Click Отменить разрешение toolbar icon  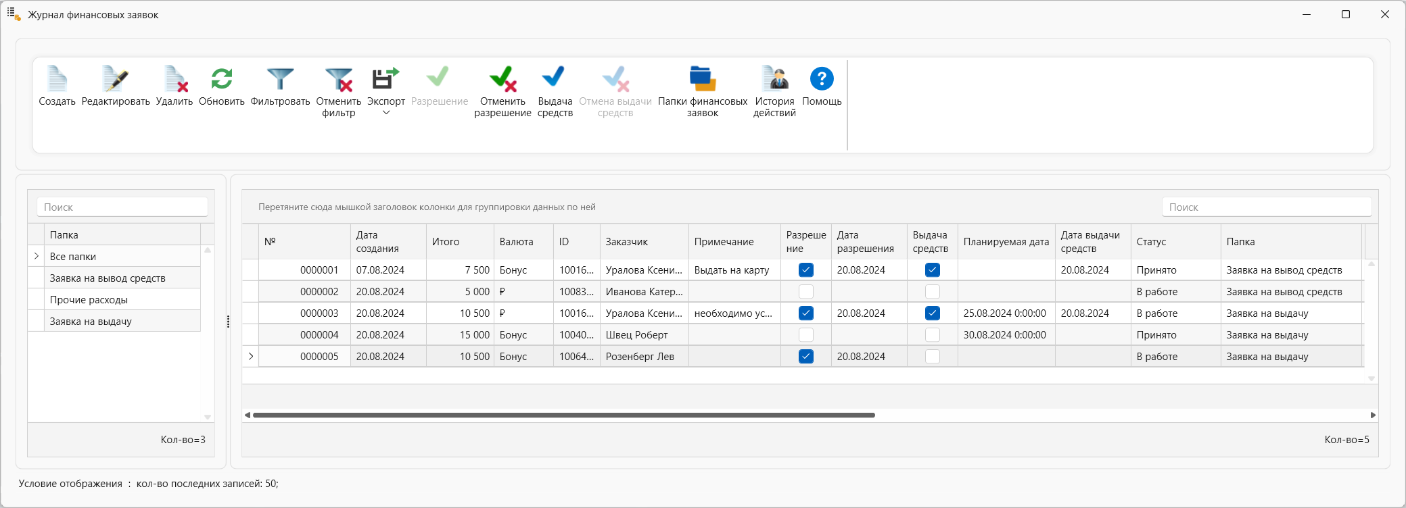(502, 79)
